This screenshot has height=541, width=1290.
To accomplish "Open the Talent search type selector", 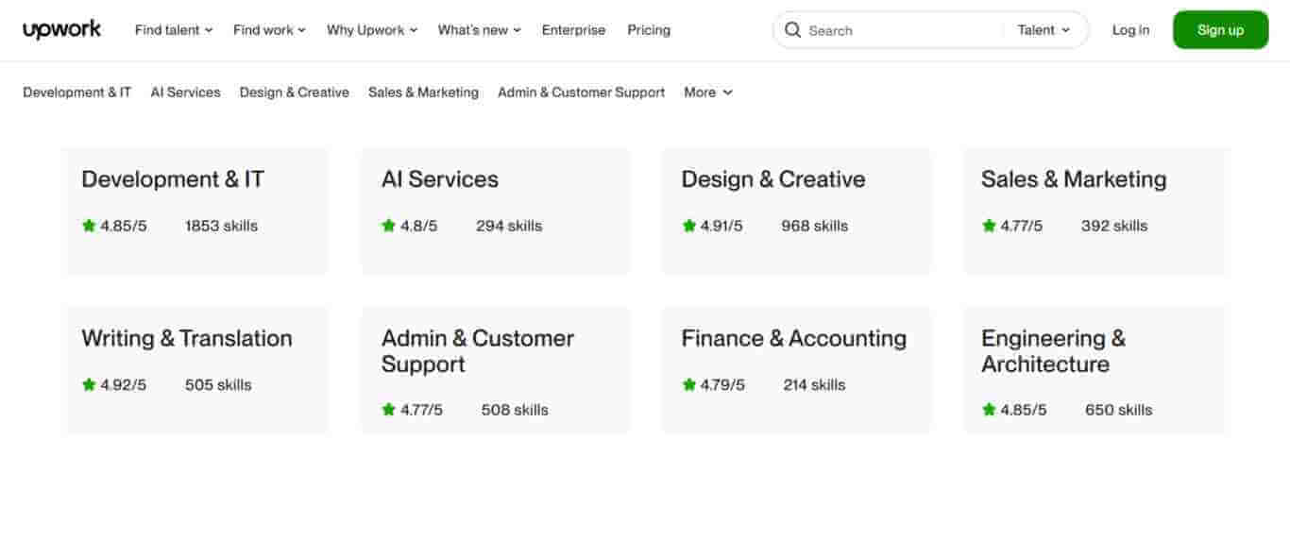I will 1044,30.
